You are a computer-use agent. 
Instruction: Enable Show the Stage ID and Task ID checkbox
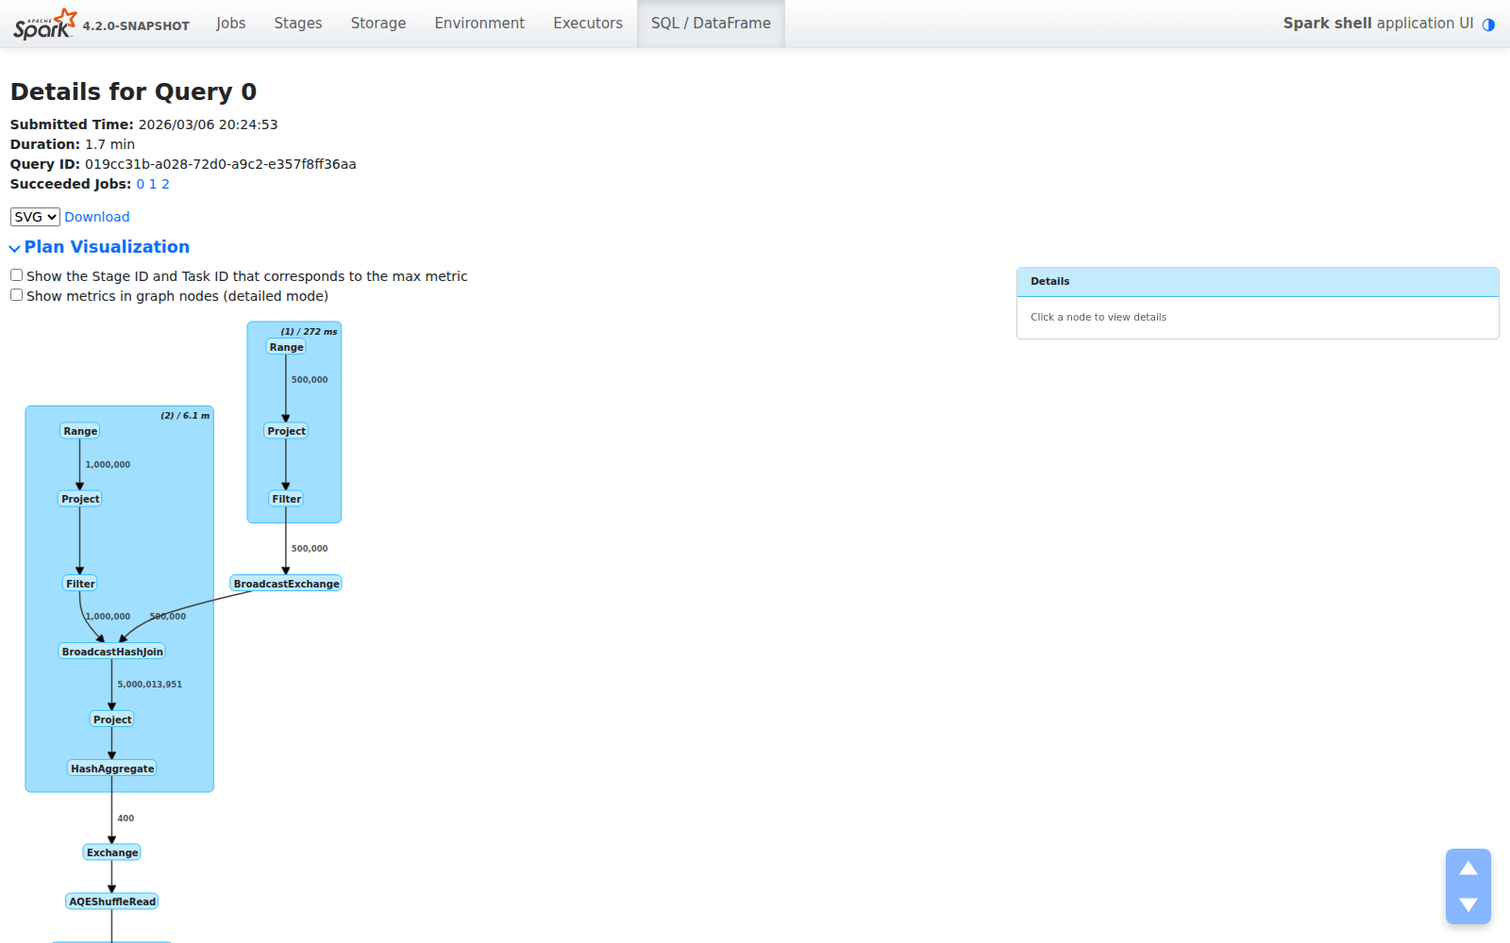[16, 274]
